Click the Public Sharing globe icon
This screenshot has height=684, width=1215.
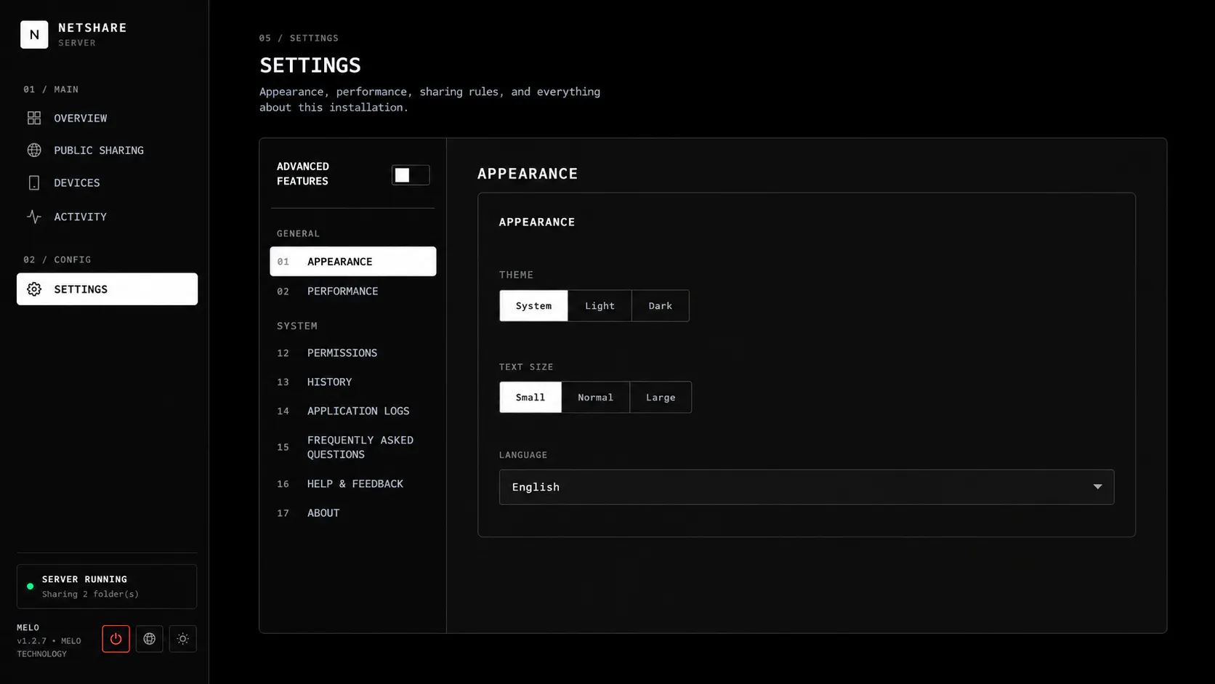(34, 150)
